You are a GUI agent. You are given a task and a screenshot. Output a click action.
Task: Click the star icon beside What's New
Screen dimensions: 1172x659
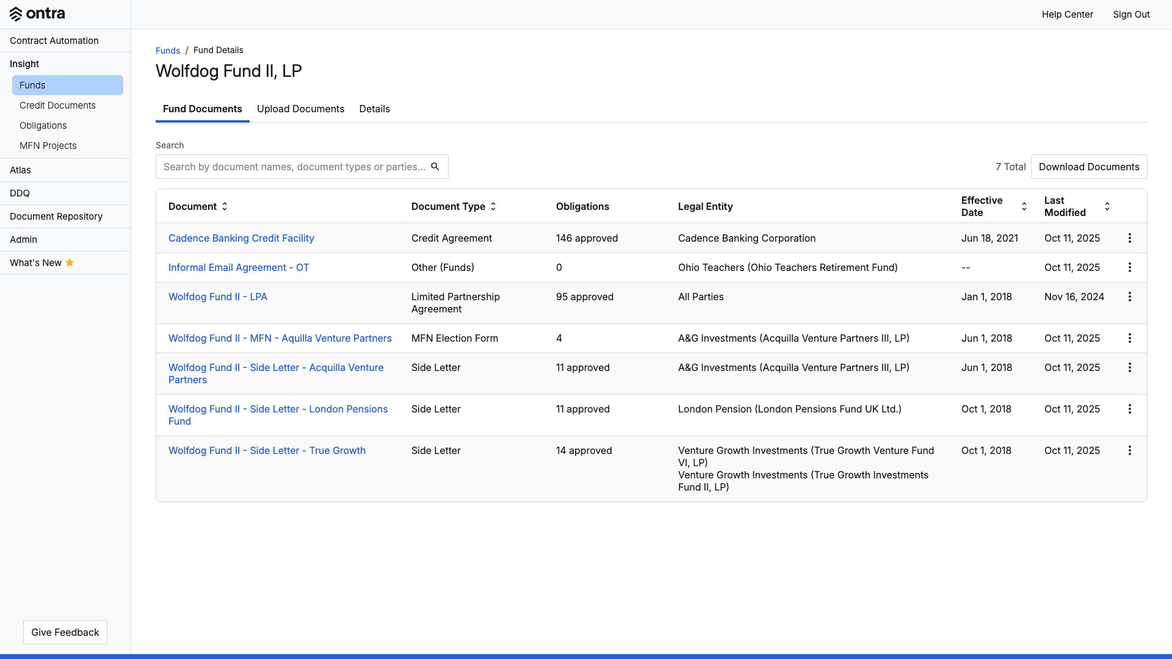pos(70,262)
